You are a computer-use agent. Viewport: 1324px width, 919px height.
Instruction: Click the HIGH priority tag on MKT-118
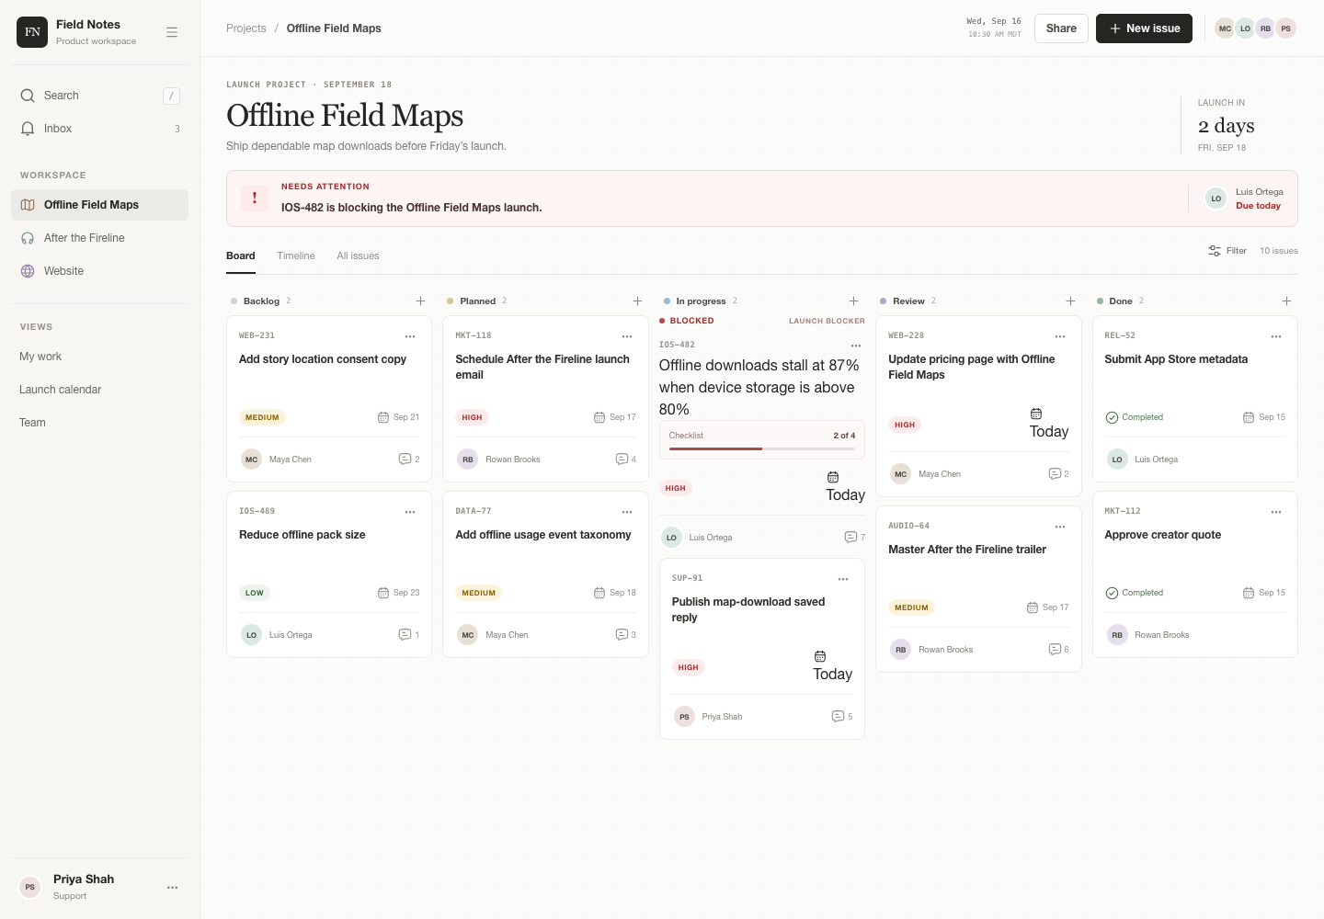point(472,417)
